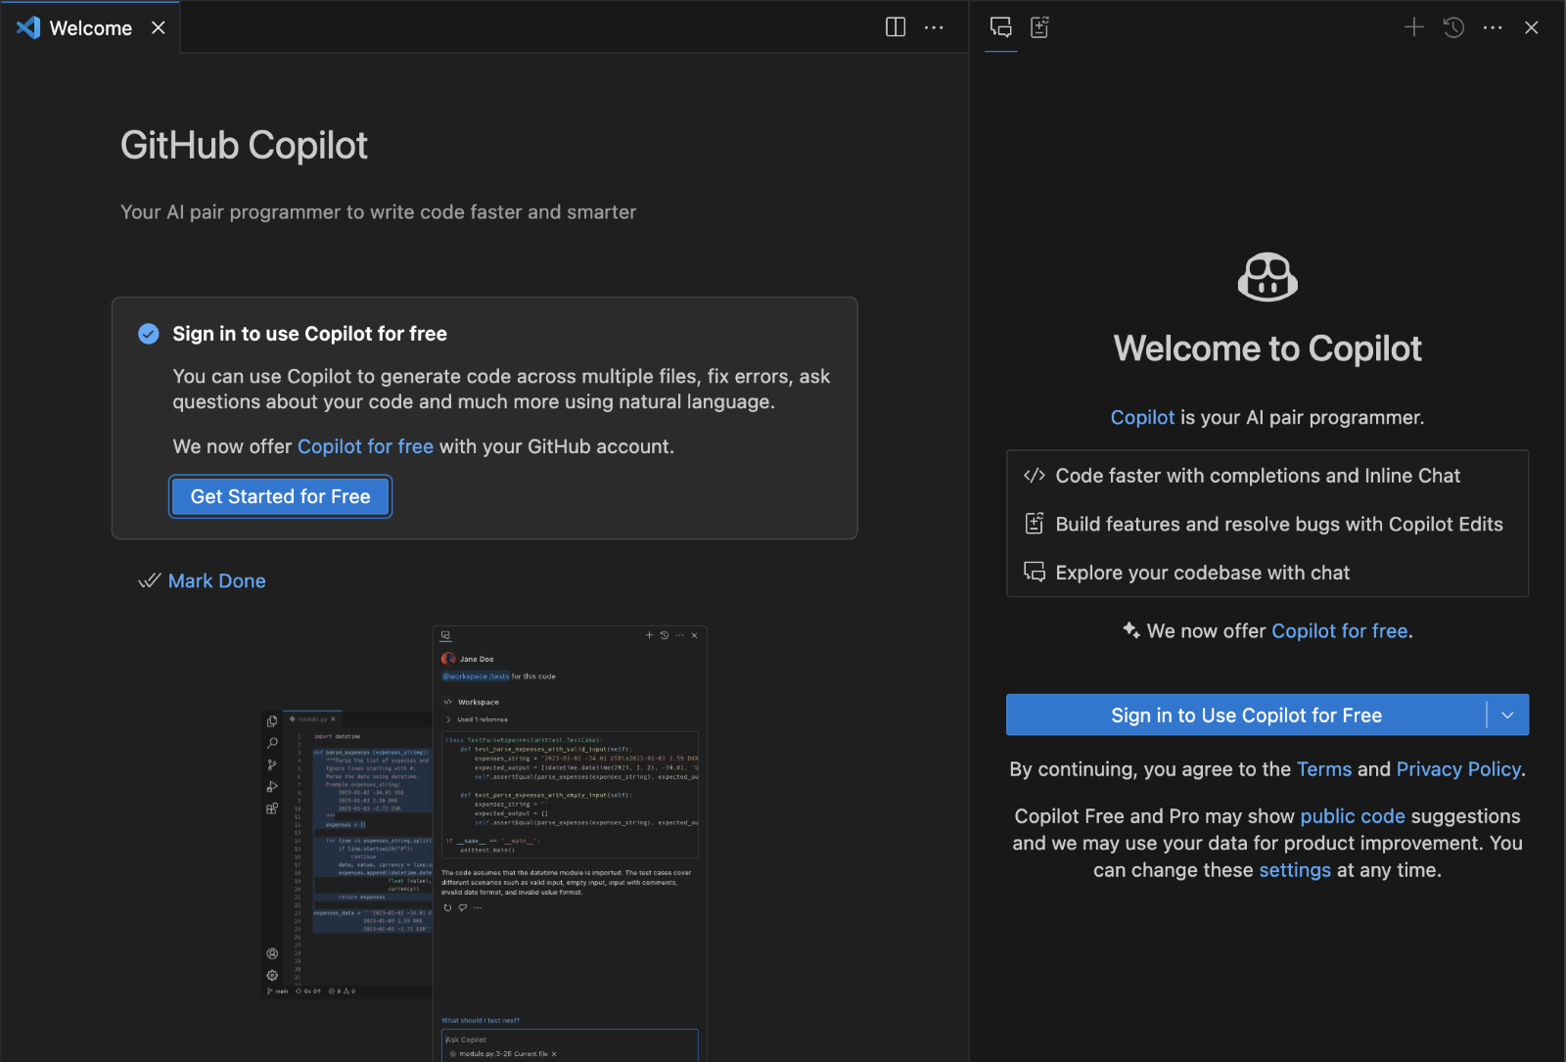This screenshot has height=1062, width=1566.
Task: Open the Copilot for free link
Action: click(x=365, y=446)
